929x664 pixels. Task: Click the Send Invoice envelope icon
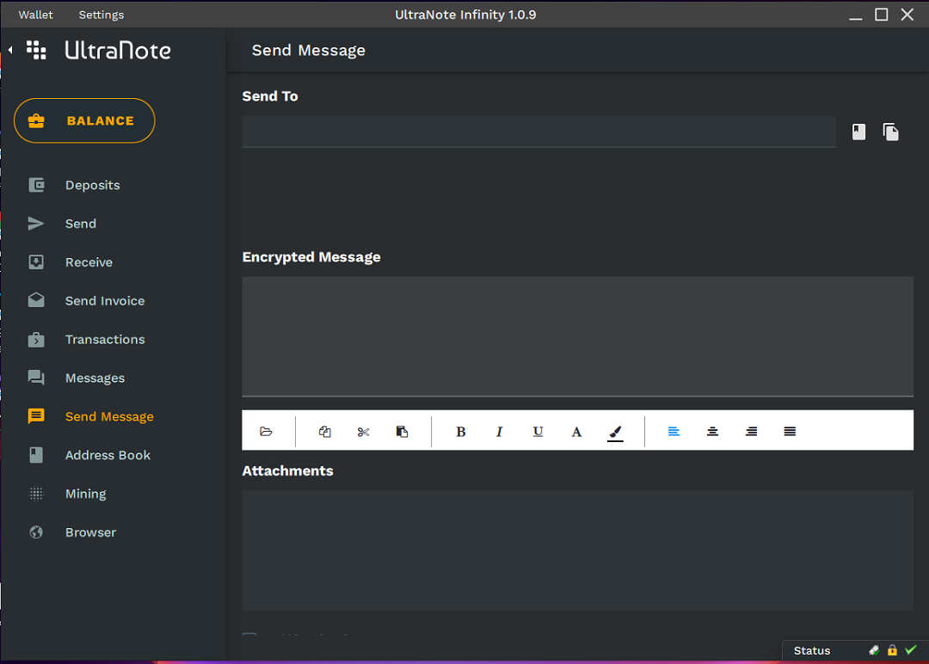click(x=36, y=300)
